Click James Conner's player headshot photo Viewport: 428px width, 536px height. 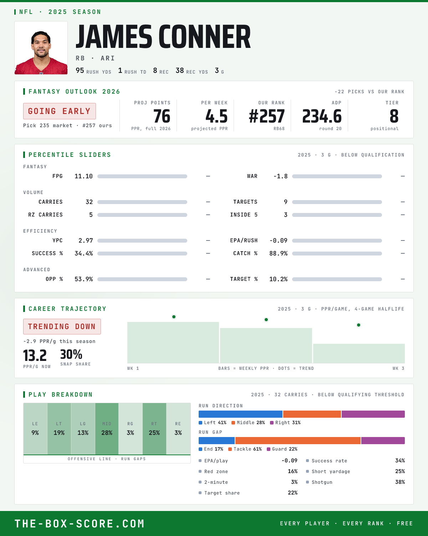pos(41,48)
